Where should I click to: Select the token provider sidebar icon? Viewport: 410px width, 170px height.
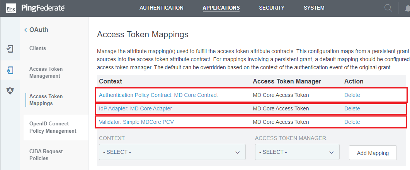coord(10,91)
